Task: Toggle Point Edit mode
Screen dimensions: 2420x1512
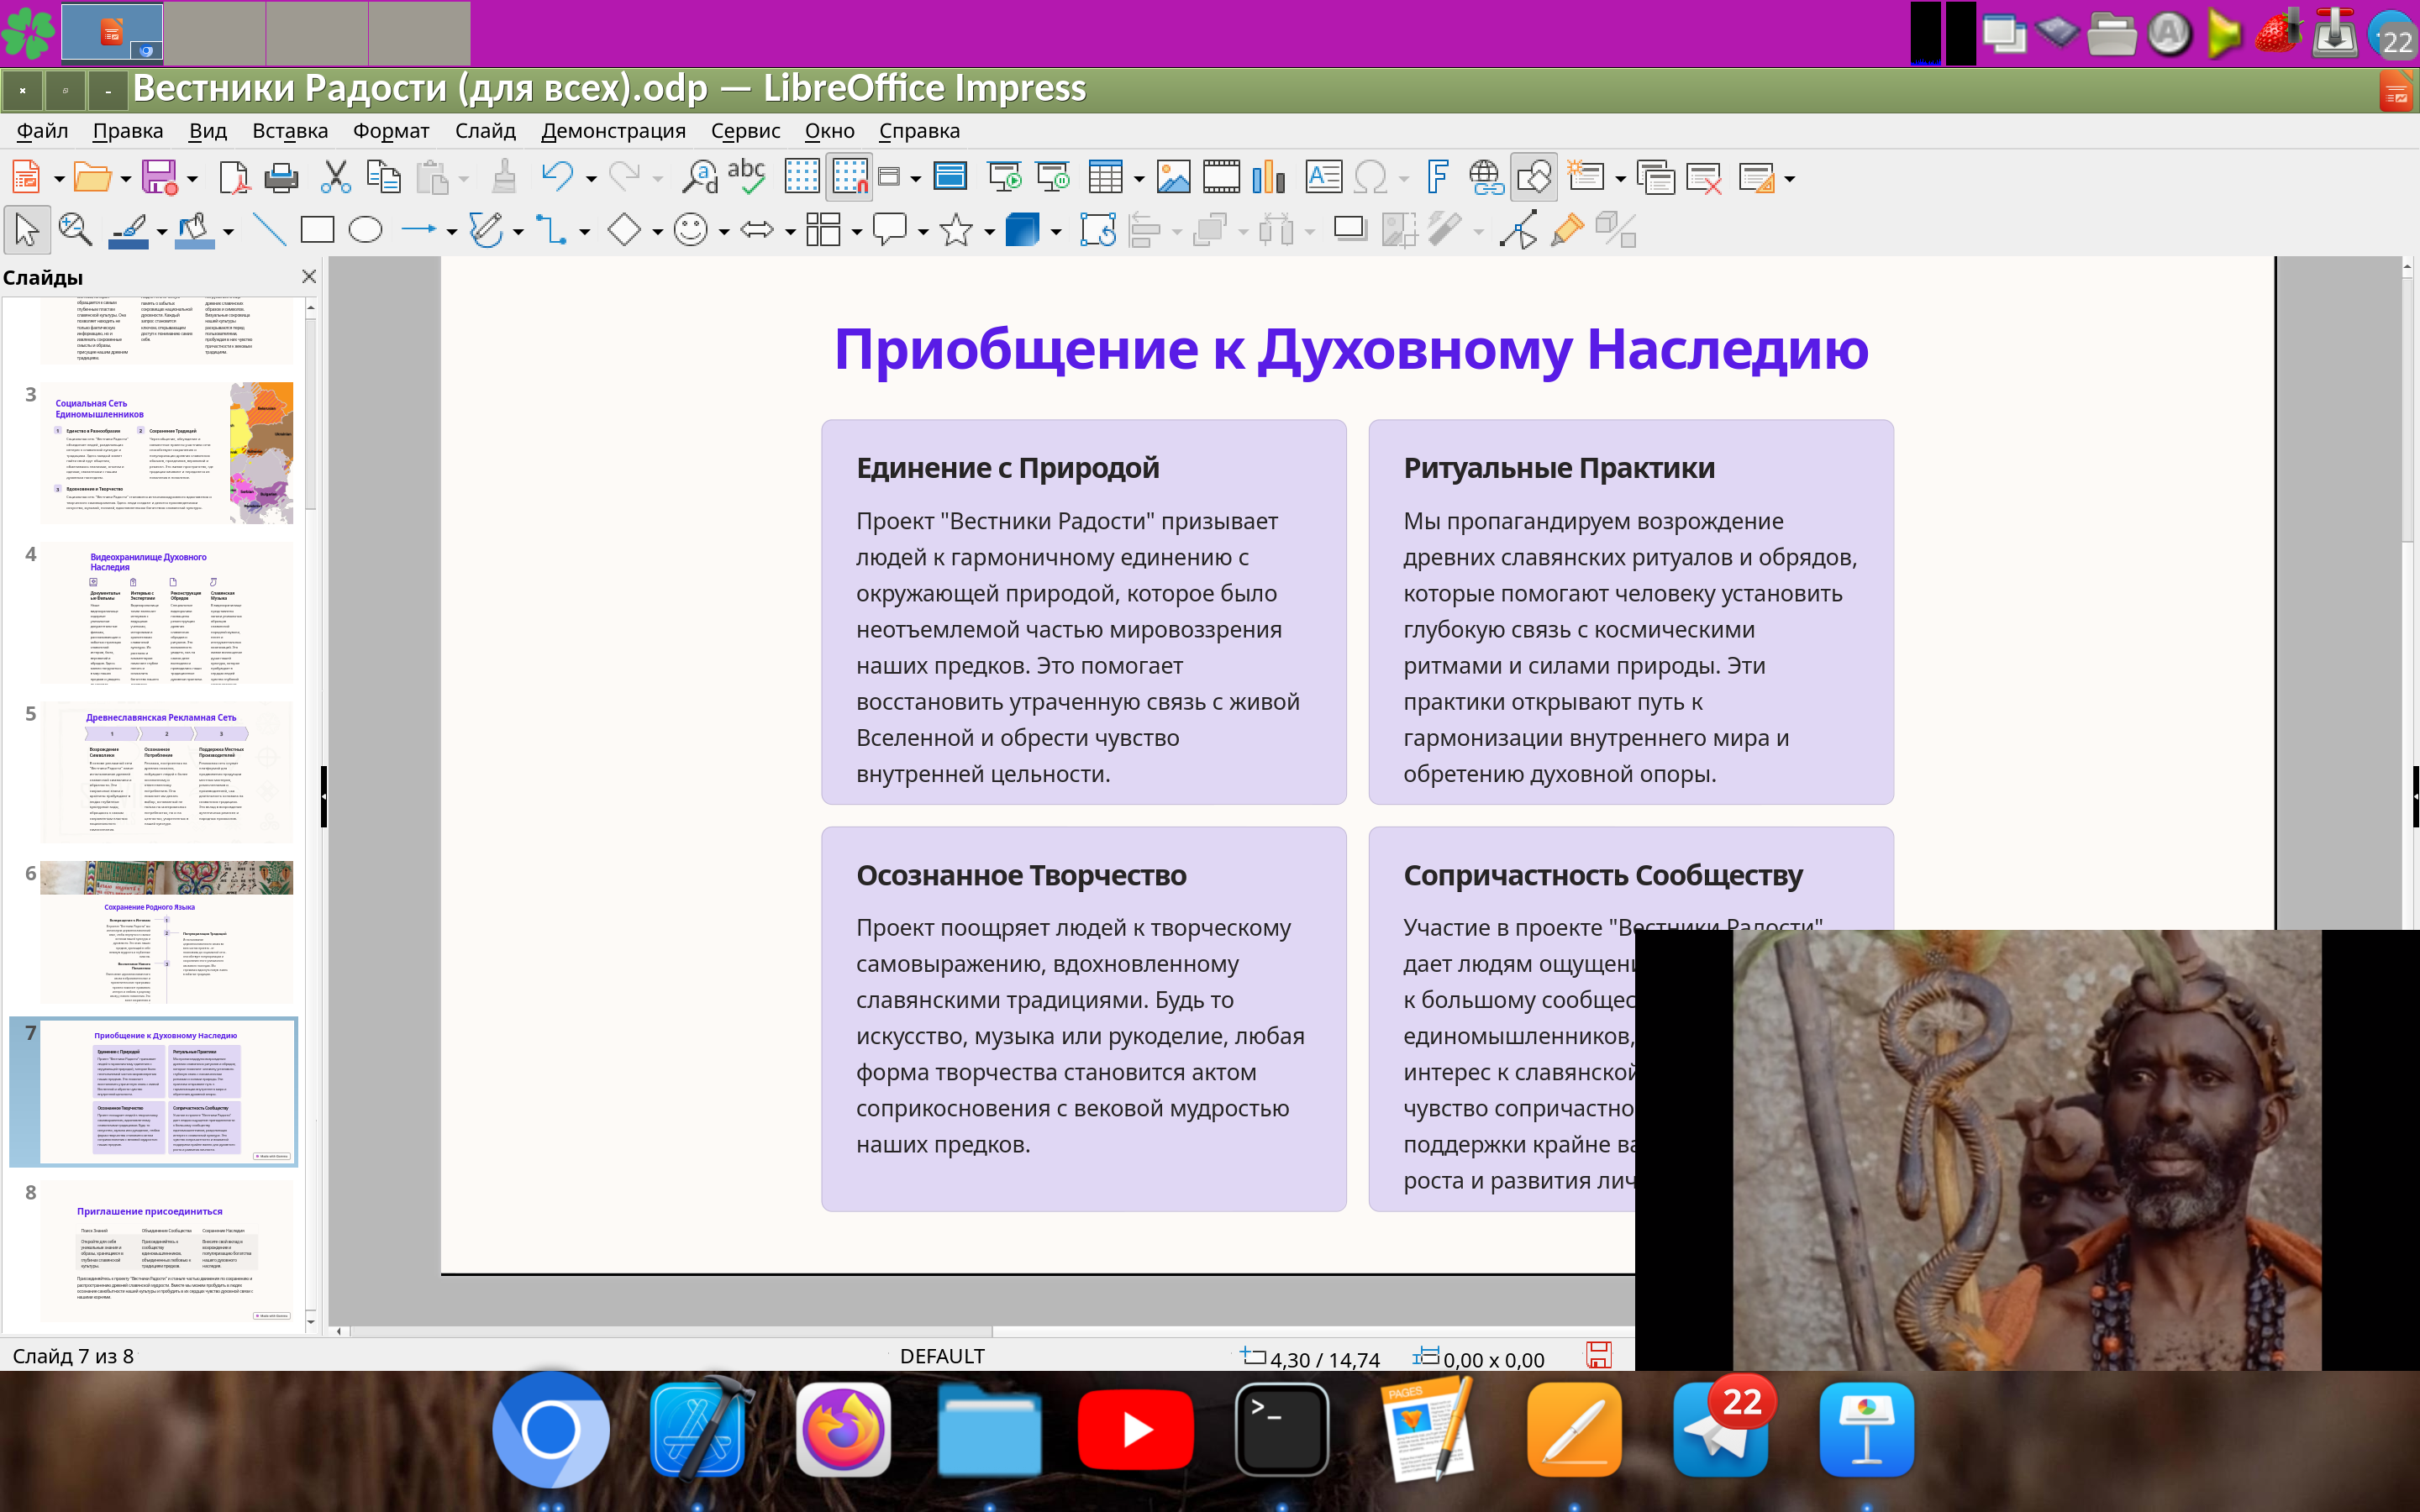Action: 1519,230
